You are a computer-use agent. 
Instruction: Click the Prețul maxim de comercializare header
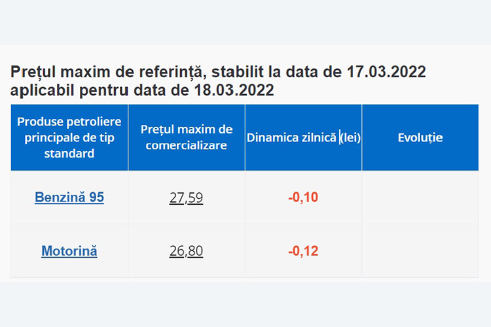(187, 137)
